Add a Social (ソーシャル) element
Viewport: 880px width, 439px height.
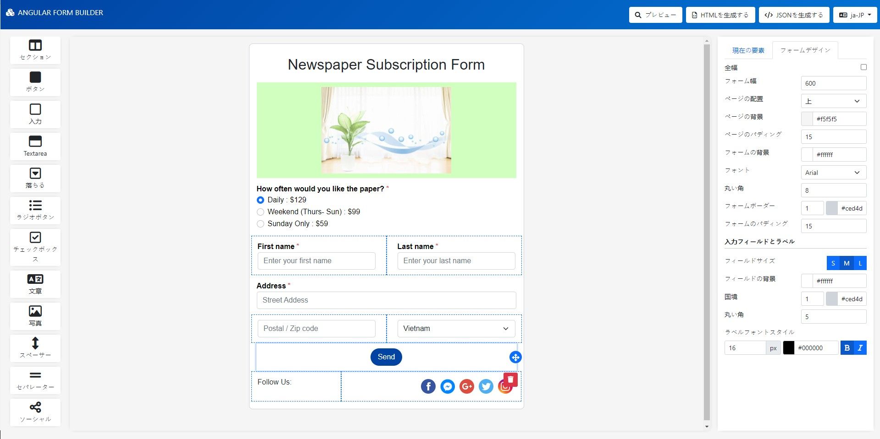pyautogui.click(x=35, y=412)
